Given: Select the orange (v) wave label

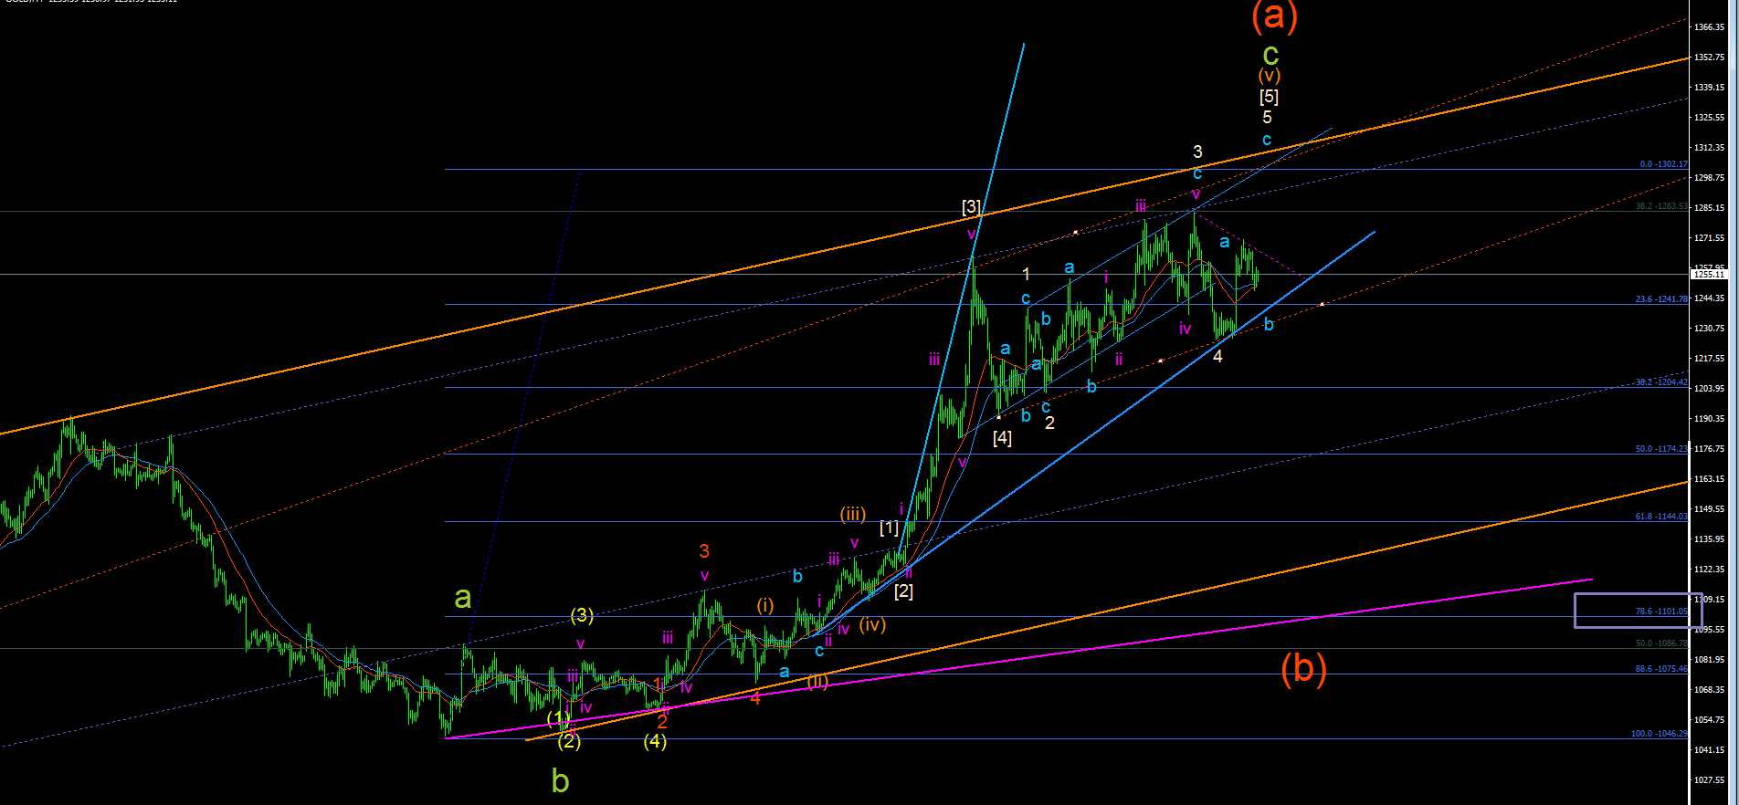Looking at the screenshot, I should tap(1270, 76).
